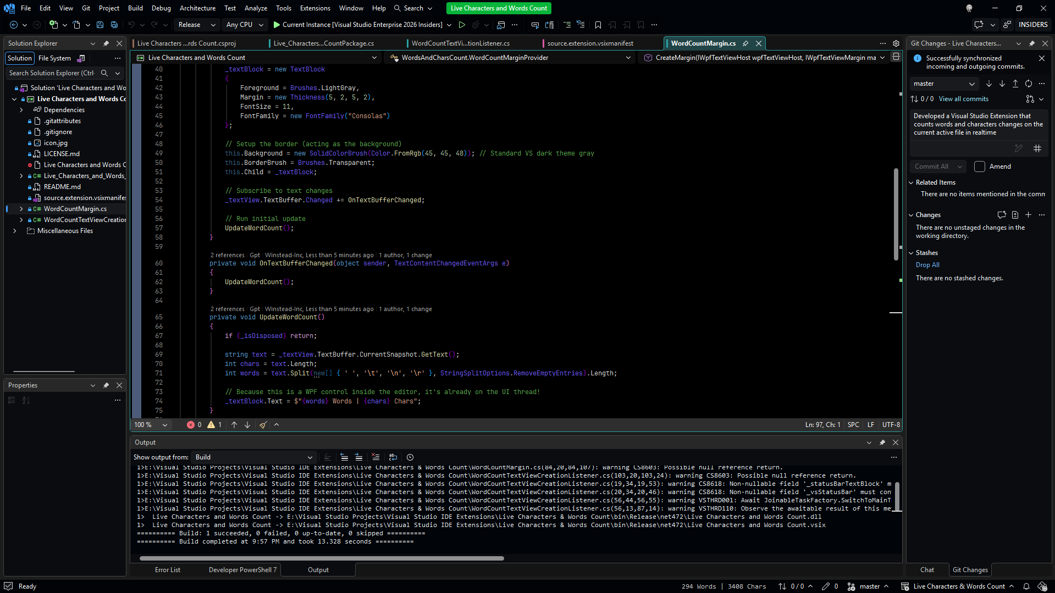Image resolution: width=1055 pixels, height=593 pixels.
Task: Clear all output using the Clear All icon
Action: pyautogui.click(x=375, y=457)
